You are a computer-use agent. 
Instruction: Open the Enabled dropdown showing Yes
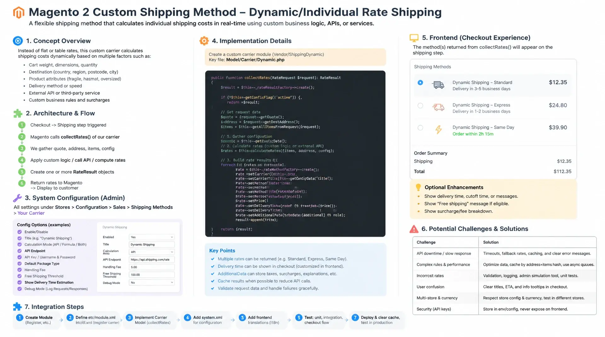pyautogui.click(x=152, y=237)
